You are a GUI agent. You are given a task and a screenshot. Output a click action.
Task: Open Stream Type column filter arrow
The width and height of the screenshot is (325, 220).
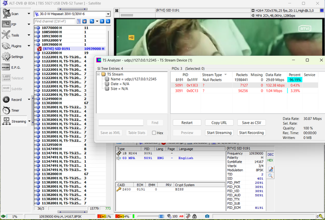(x=225, y=75)
